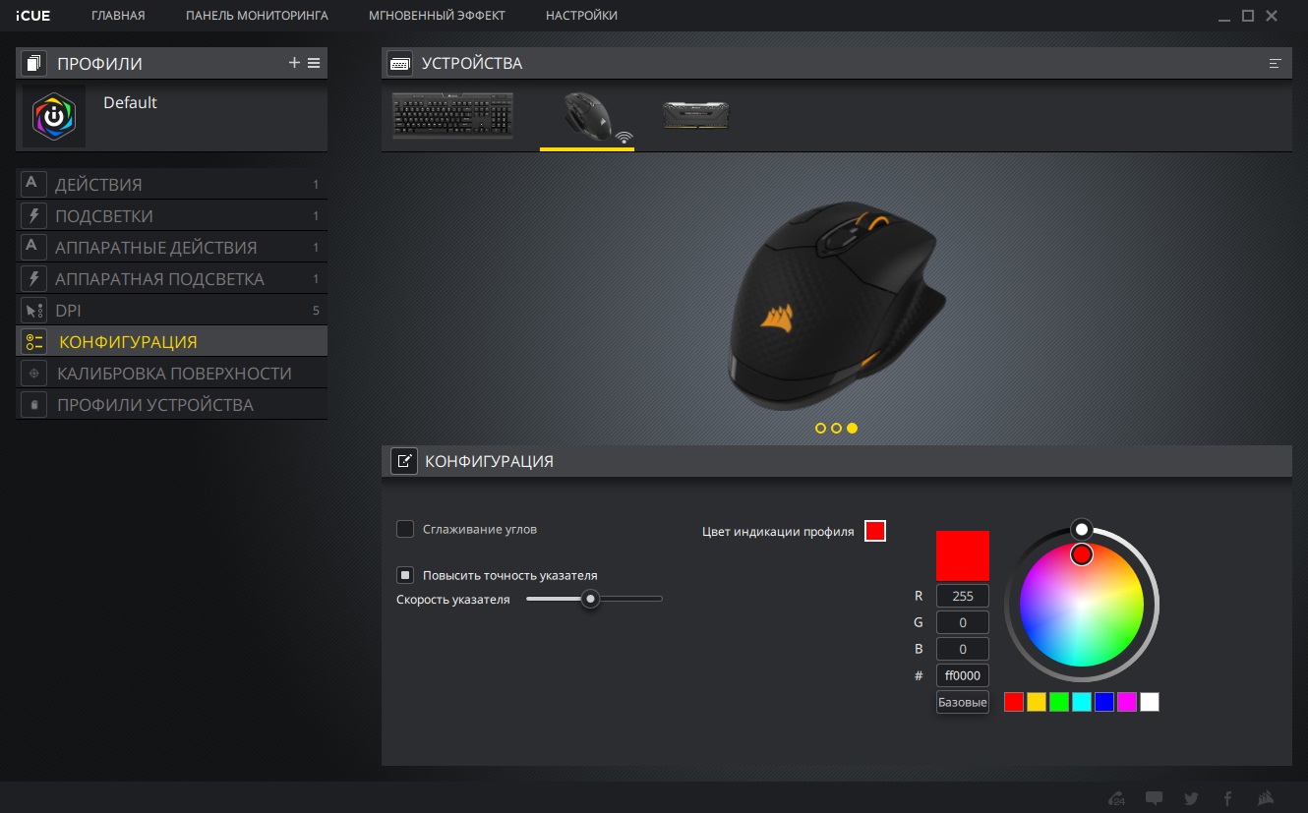Click the Default profile RGB icon
Image resolution: width=1308 pixels, height=813 pixels.
tap(54, 116)
